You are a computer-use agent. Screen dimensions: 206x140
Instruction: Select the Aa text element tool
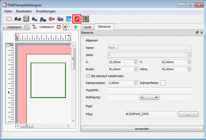18,19
